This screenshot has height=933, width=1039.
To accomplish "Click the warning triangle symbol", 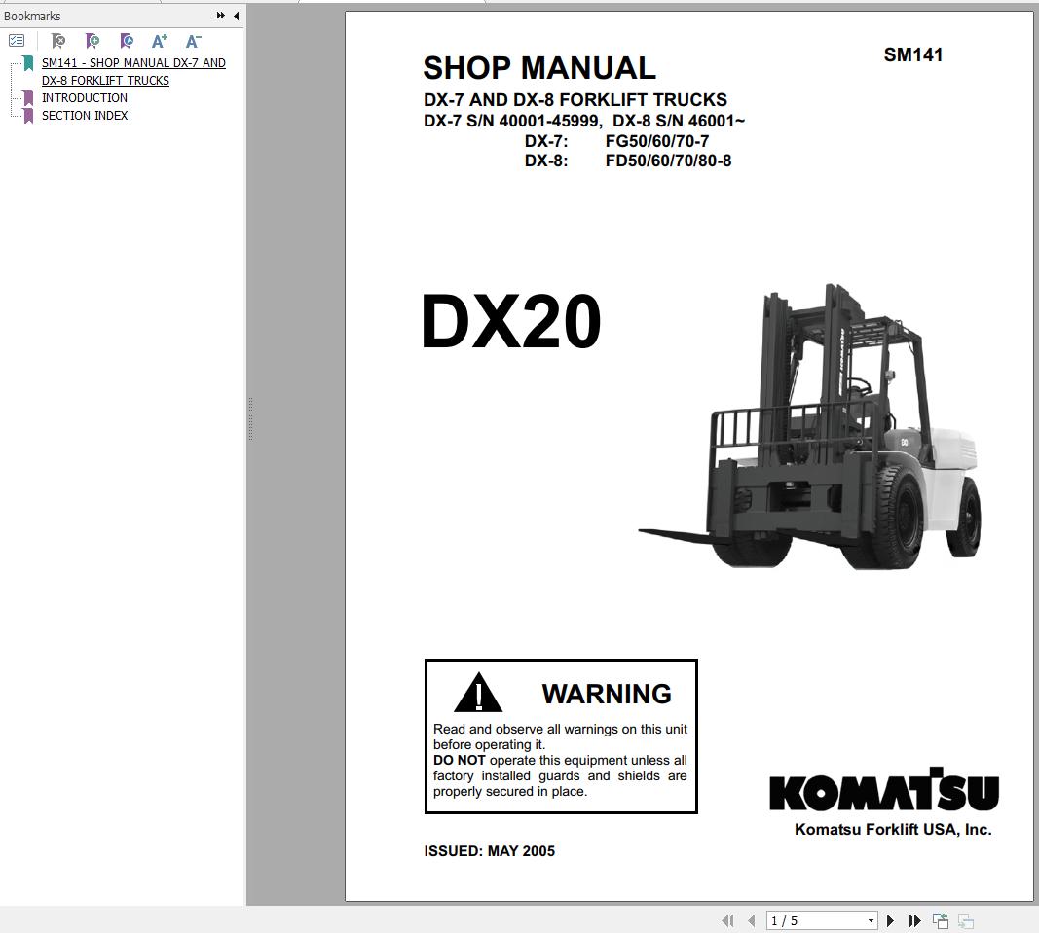I will pyautogui.click(x=478, y=693).
